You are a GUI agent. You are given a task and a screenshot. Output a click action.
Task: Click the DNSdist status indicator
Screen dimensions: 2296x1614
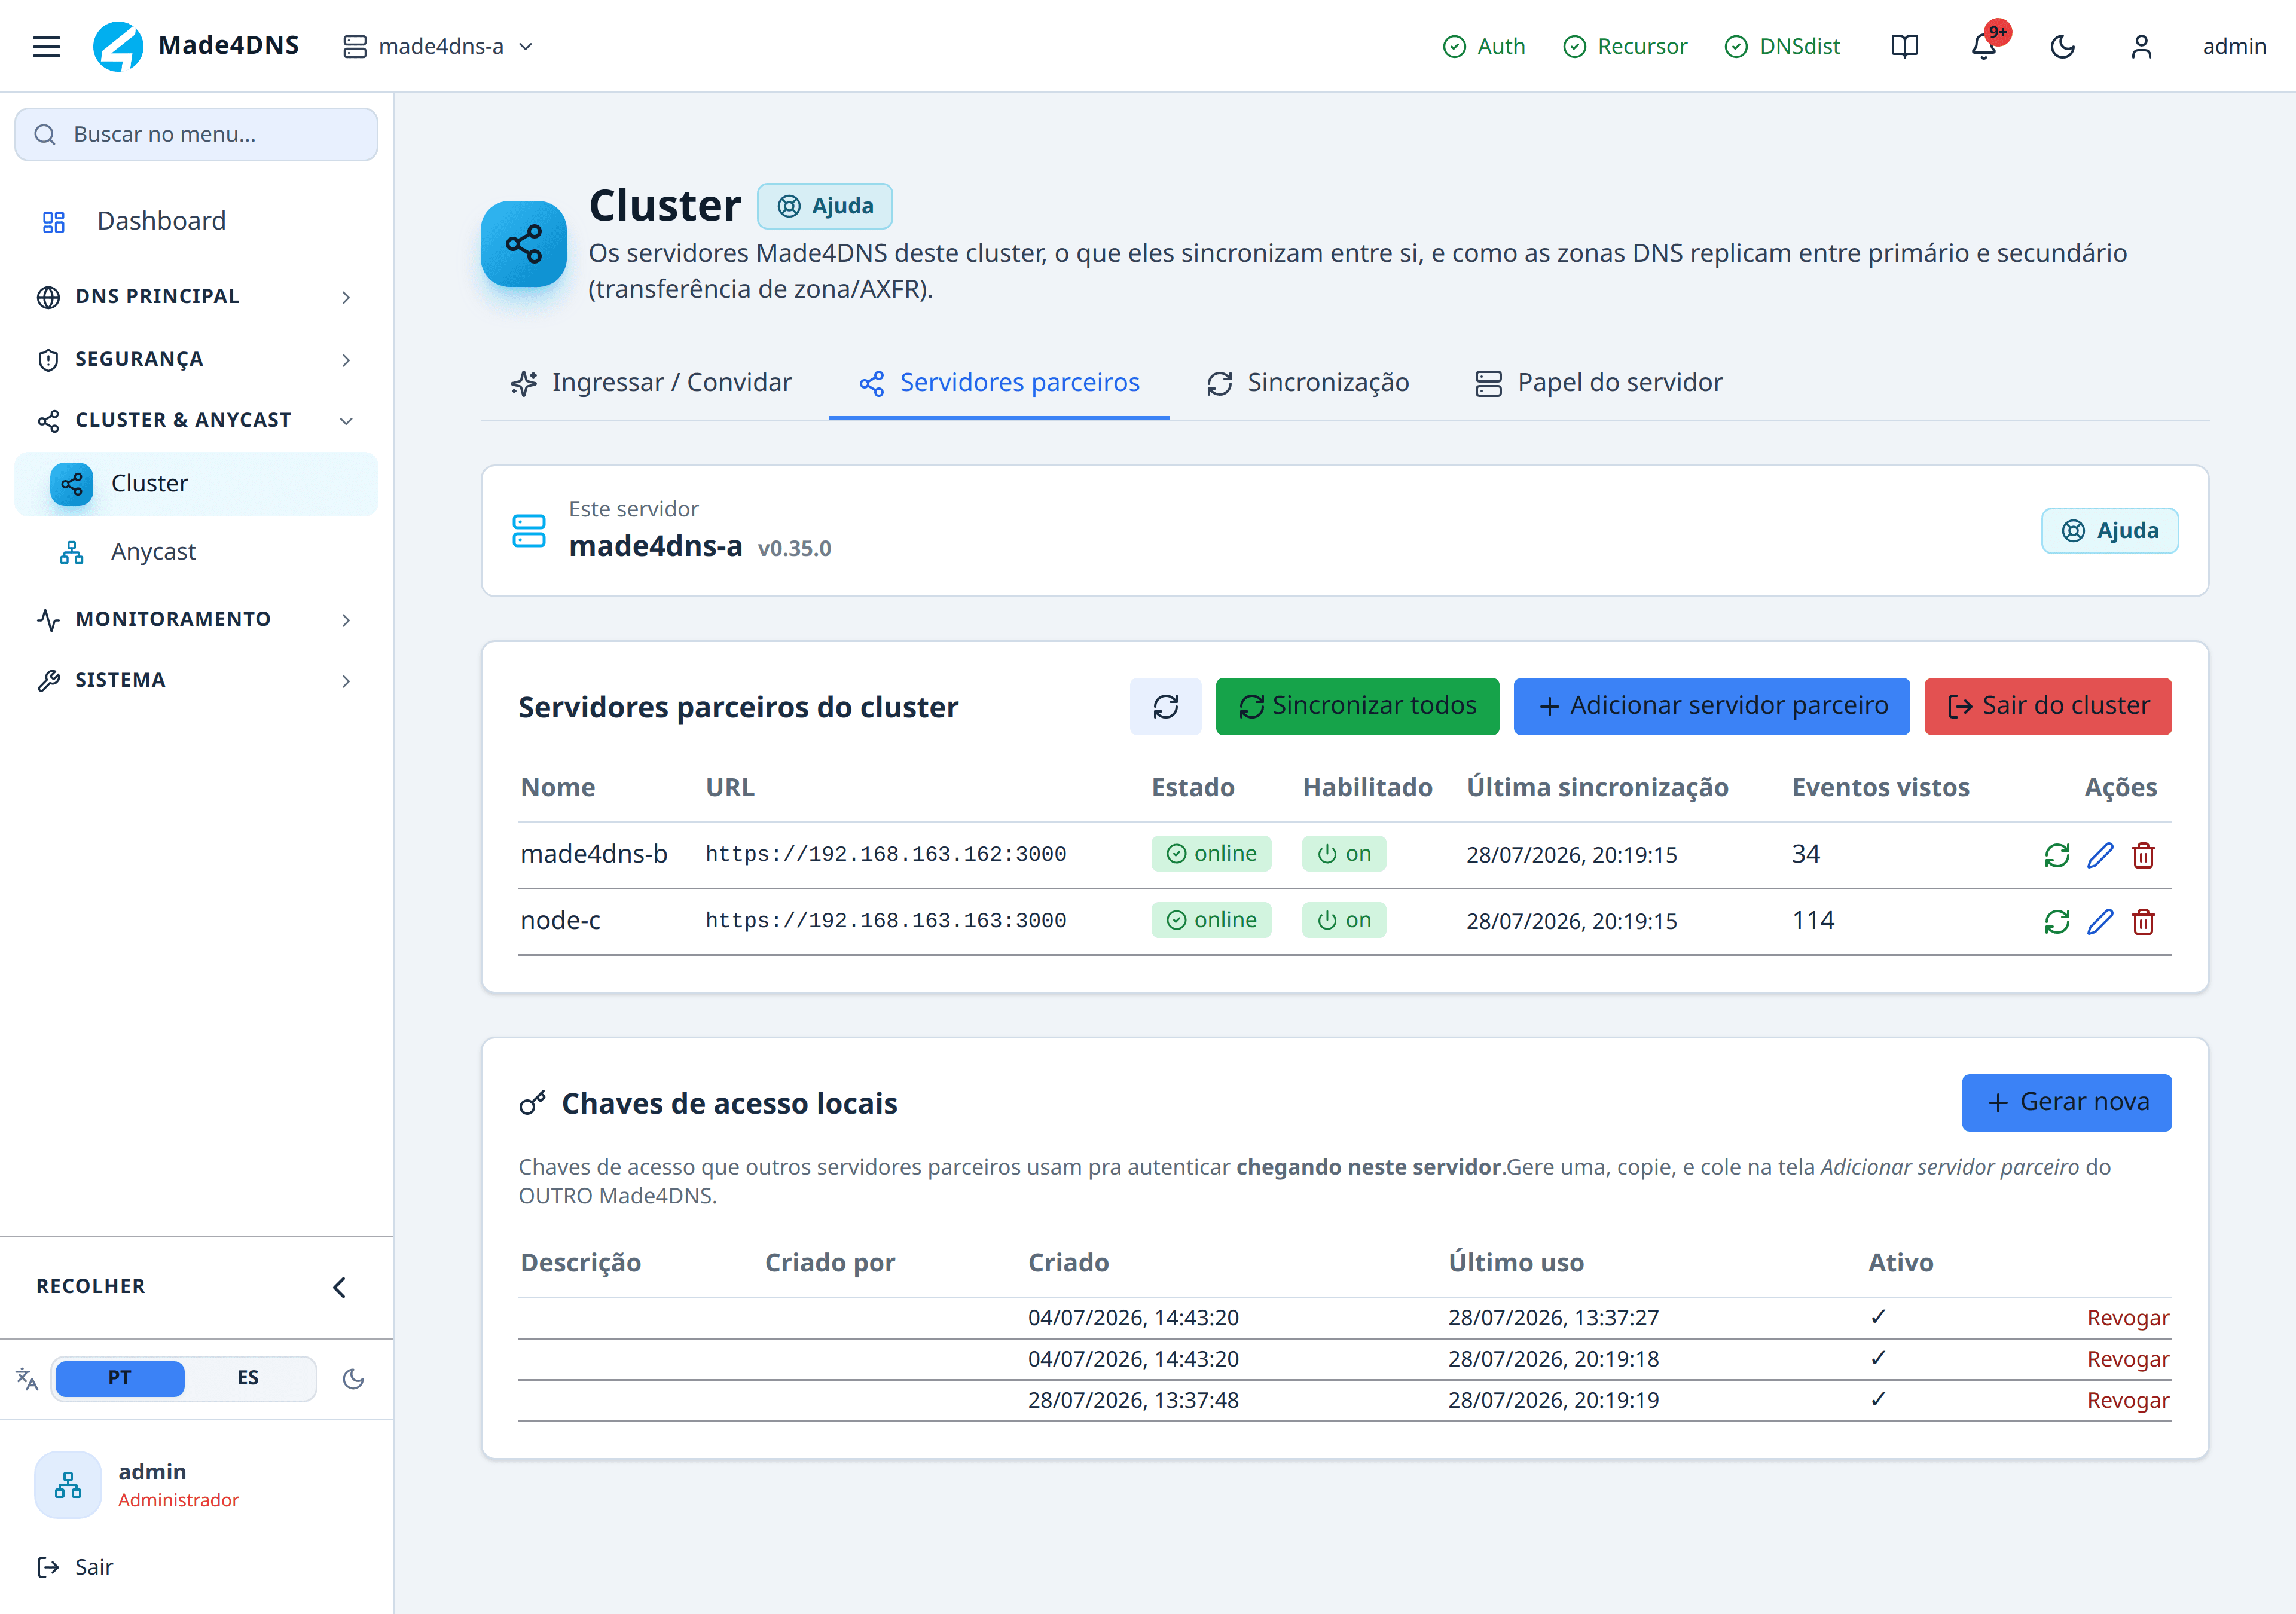pyautogui.click(x=1783, y=46)
